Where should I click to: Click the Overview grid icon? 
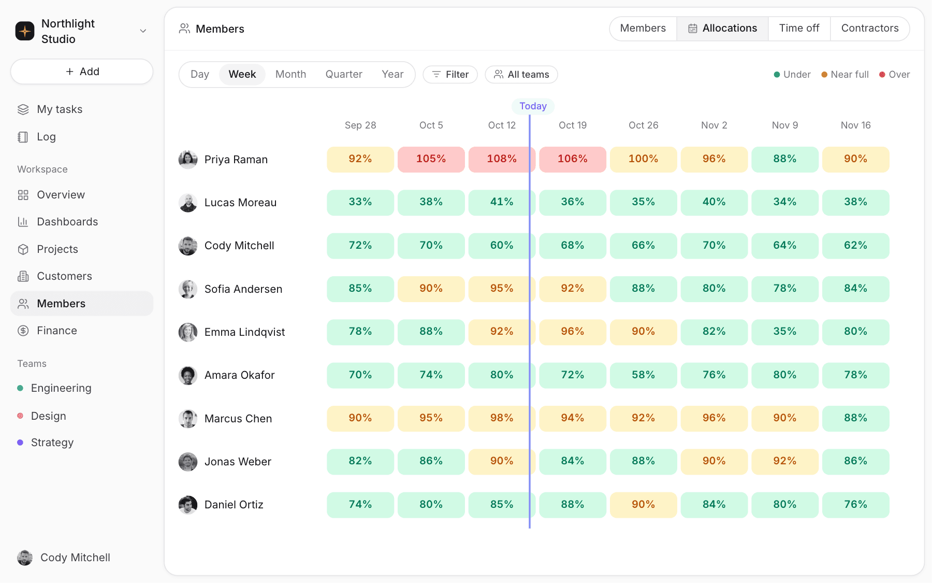[x=23, y=195]
